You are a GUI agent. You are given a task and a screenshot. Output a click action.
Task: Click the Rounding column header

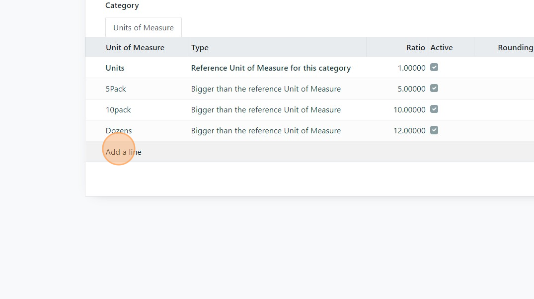(515, 48)
